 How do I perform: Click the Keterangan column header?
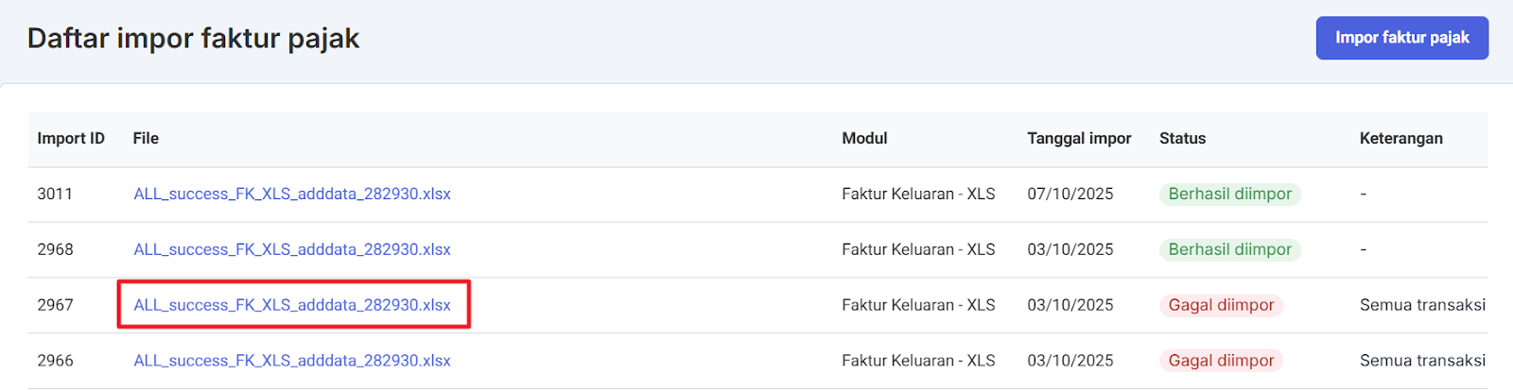click(x=1400, y=138)
